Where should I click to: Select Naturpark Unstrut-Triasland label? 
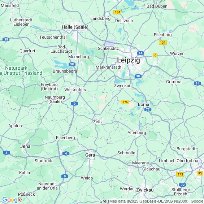point(21,70)
